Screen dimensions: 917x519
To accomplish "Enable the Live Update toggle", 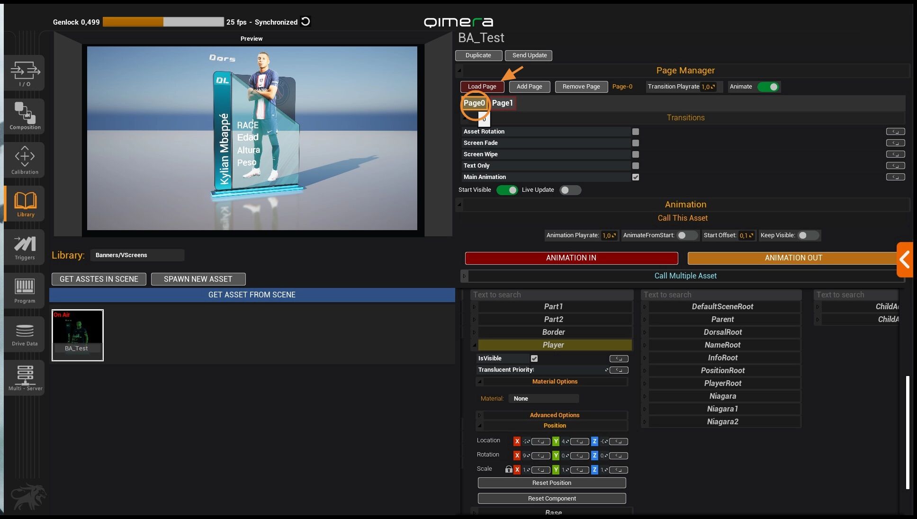I will pyautogui.click(x=570, y=190).
